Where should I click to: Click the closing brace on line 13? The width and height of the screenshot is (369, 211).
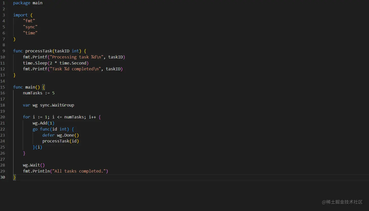pyautogui.click(x=14, y=75)
